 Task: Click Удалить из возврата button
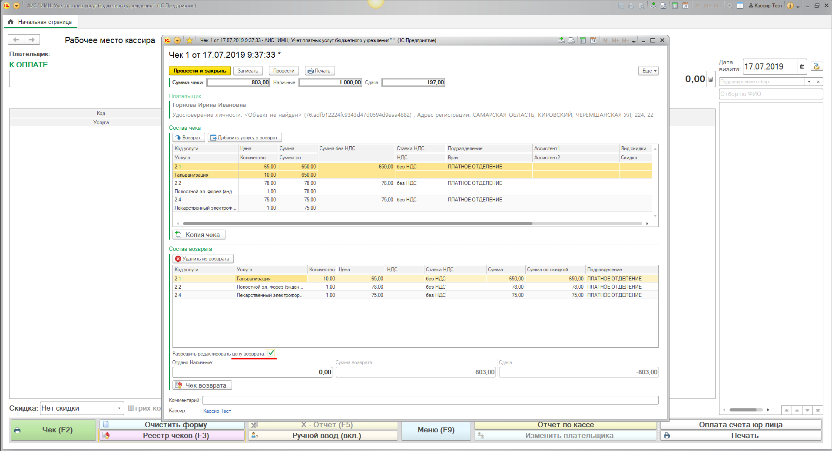(202, 259)
